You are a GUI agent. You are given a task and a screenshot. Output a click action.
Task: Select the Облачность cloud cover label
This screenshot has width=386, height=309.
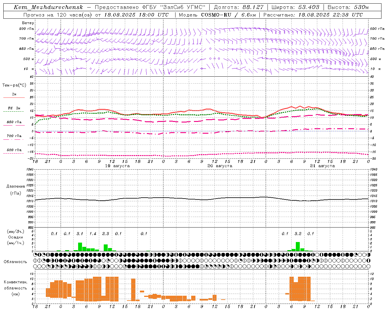[x=15, y=262]
